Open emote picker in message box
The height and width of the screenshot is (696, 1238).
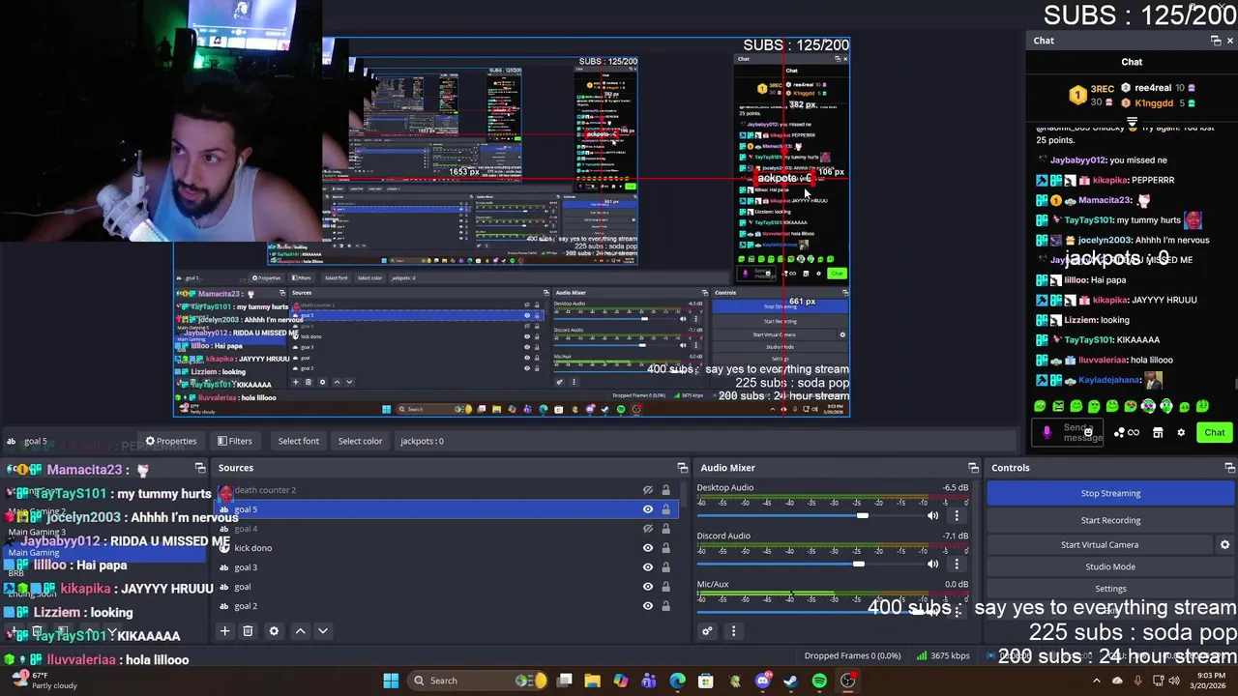(x=1088, y=432)
